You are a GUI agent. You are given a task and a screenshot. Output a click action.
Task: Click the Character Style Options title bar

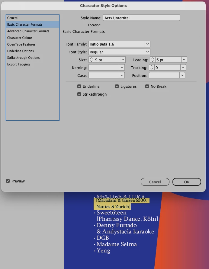point(103,6)
